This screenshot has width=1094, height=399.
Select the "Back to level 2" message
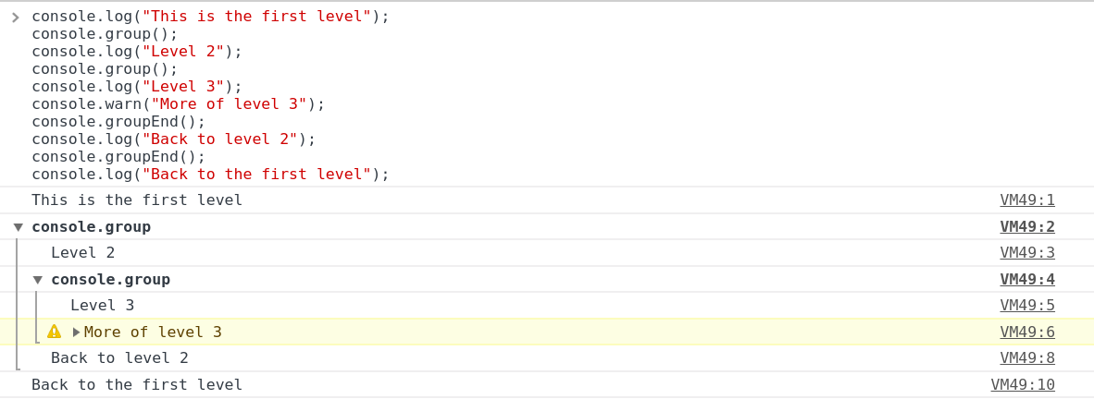coord(119,358)
